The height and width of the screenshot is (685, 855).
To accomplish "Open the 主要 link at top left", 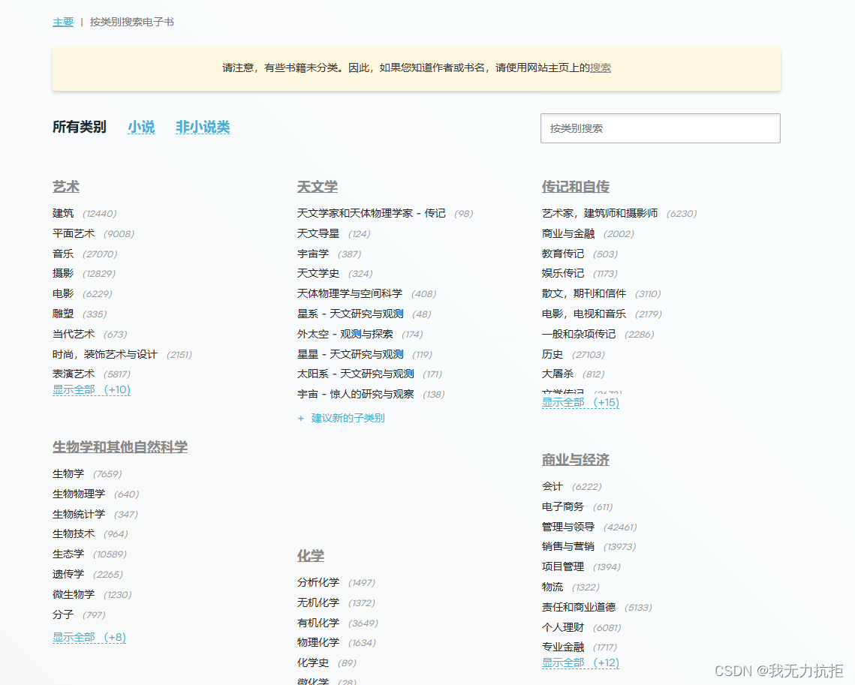I will (x=62, y=23).
